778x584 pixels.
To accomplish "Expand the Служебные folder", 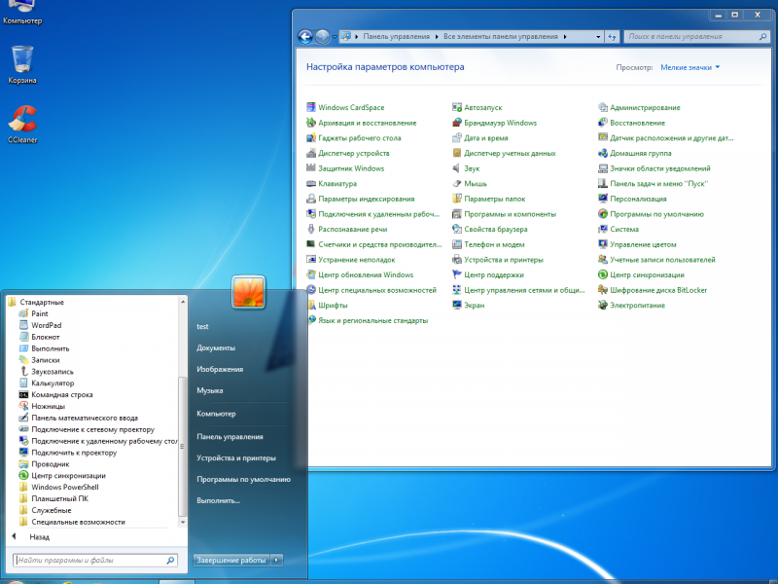I will pos(46,510).
